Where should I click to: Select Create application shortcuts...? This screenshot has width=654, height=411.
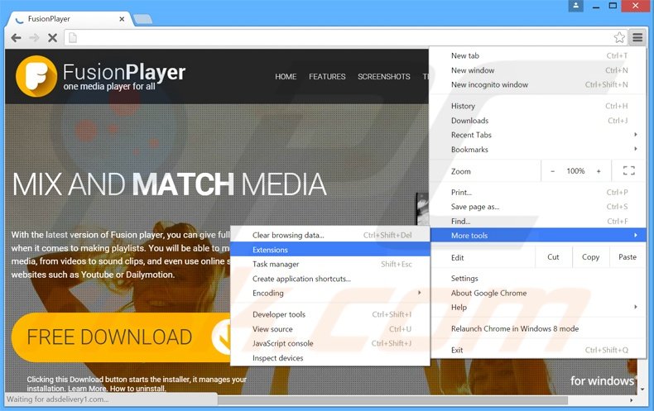point(330,279)
